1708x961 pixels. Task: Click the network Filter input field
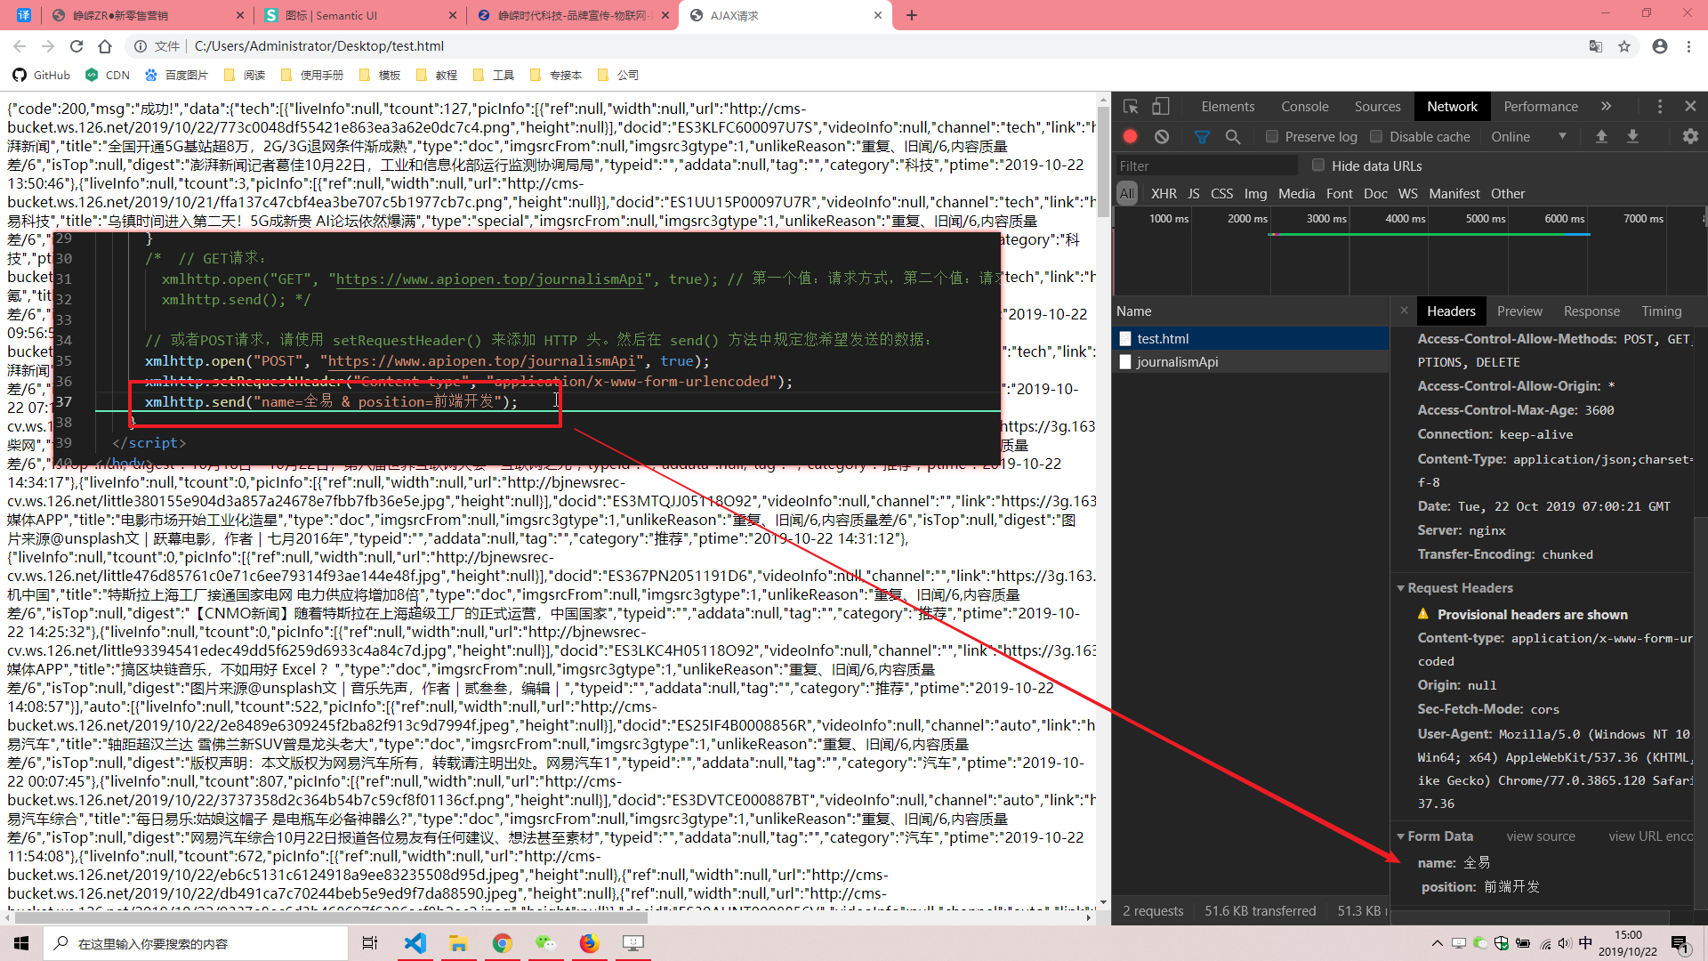tap(1206, 166)
